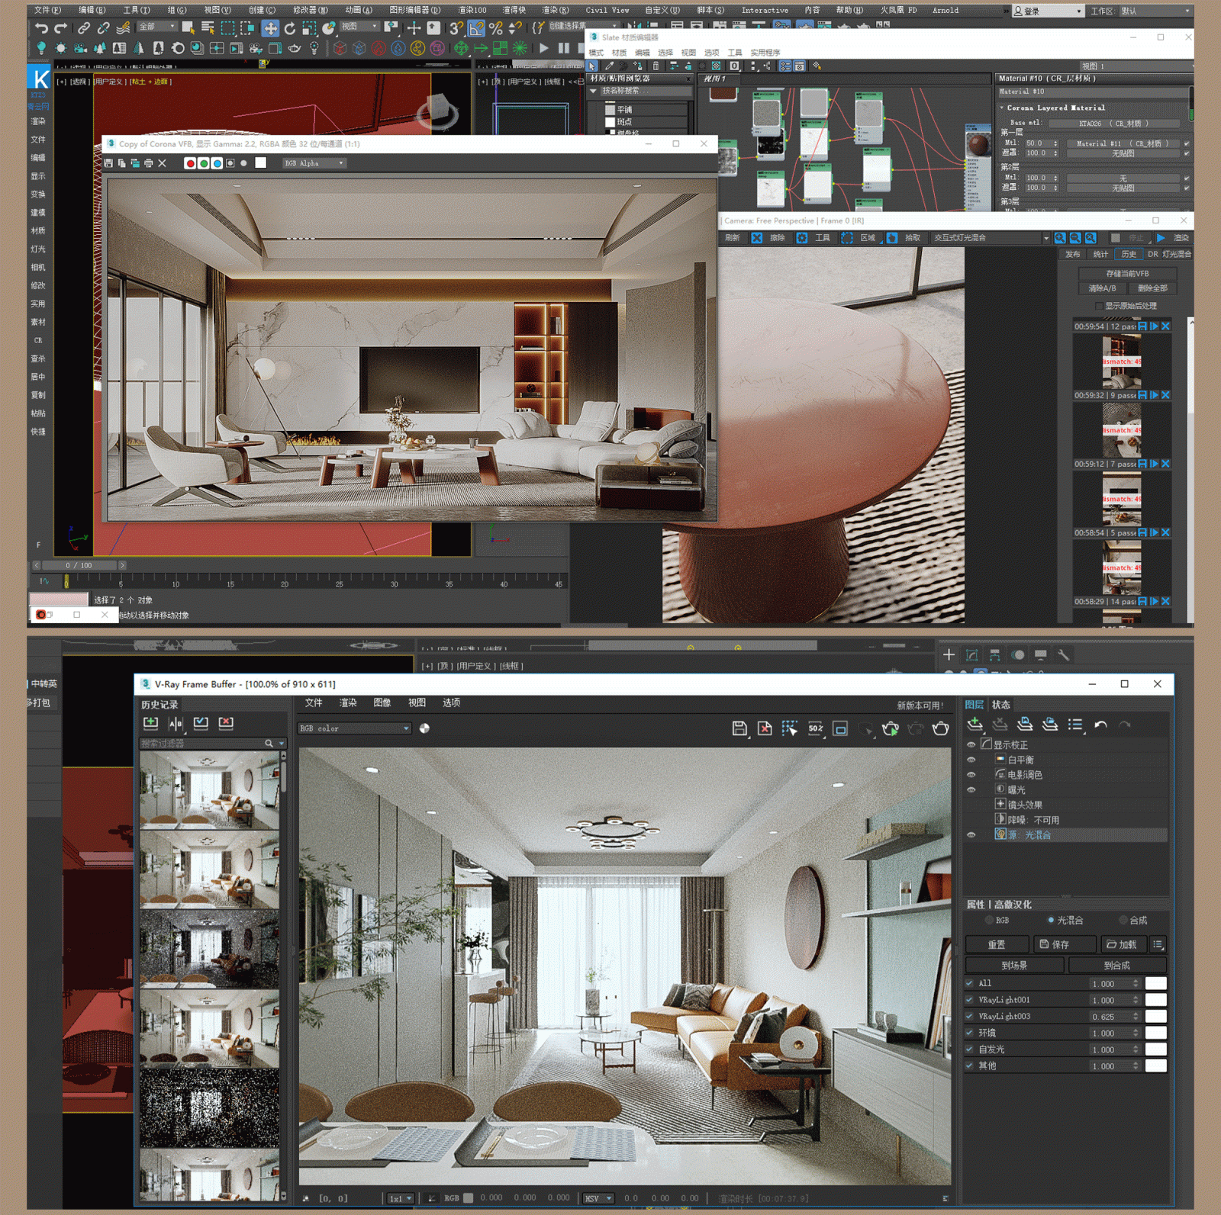Click the Rotate tool icon

290,29
